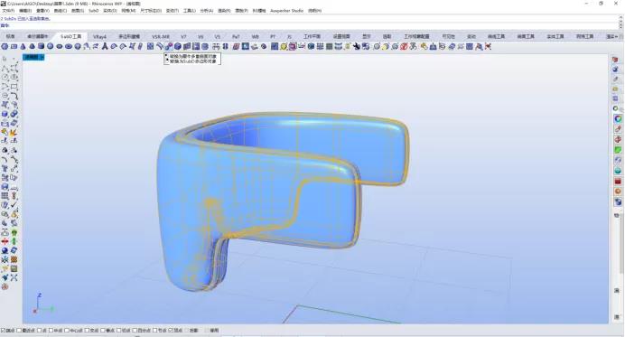Open the 文件(F) menu
Viewport: 625px width, 337px height.
tap(9, 11)
